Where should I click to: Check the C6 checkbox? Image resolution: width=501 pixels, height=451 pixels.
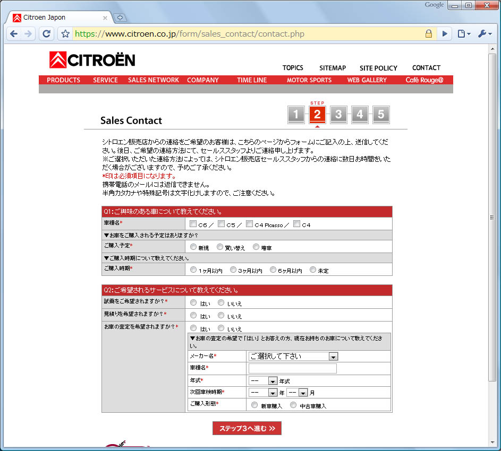(193, 224)
